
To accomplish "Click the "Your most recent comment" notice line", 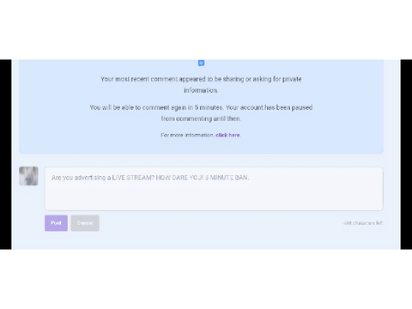I will 201,79.
